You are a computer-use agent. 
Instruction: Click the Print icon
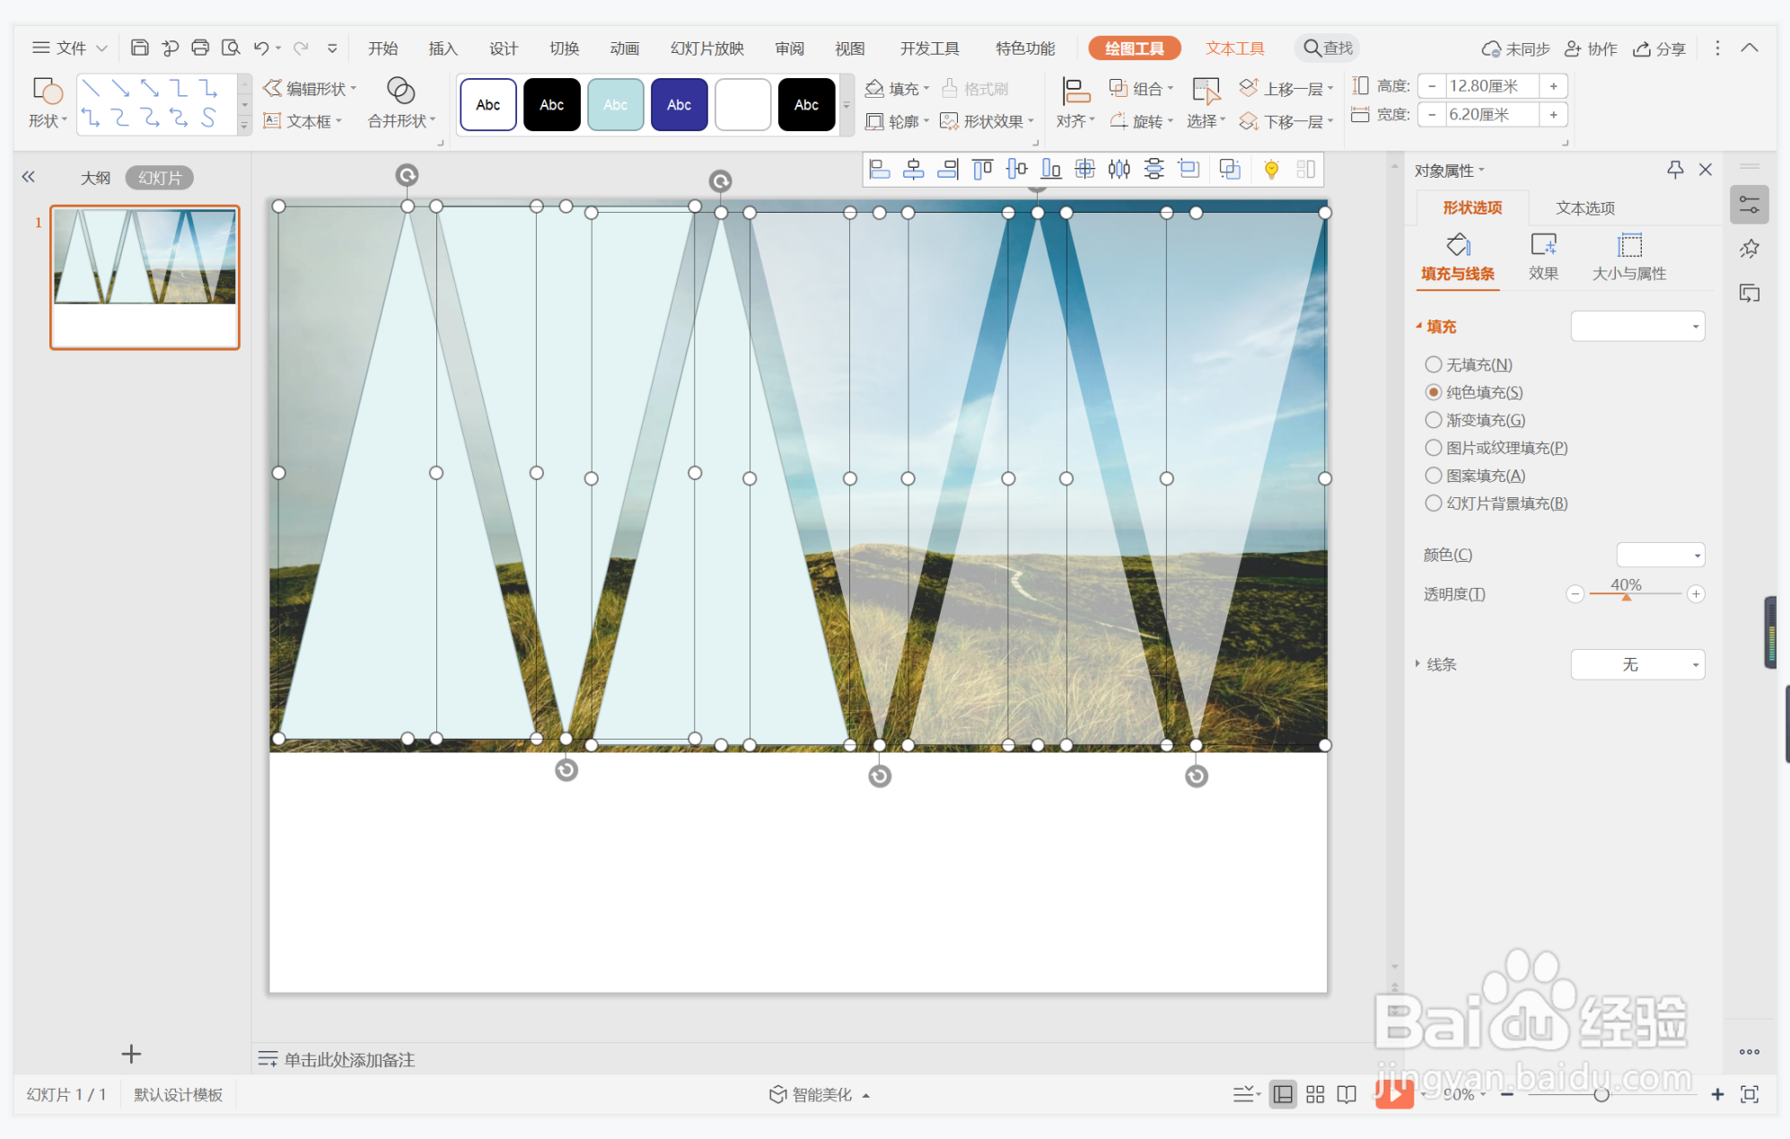pos(200,48)
